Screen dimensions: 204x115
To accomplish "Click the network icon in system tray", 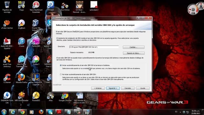I will (x=187, y=112).
